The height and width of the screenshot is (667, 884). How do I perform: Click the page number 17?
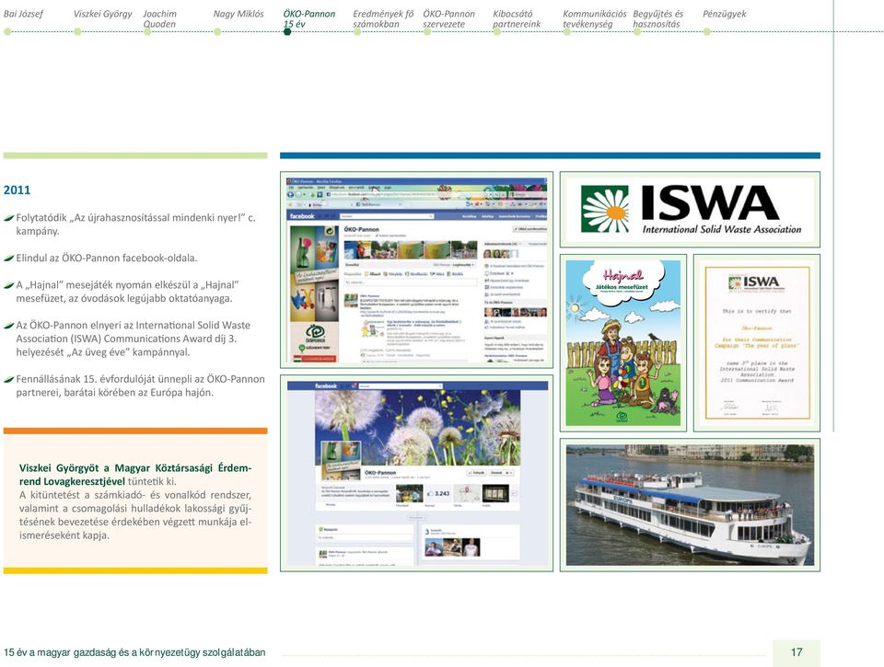796,652
